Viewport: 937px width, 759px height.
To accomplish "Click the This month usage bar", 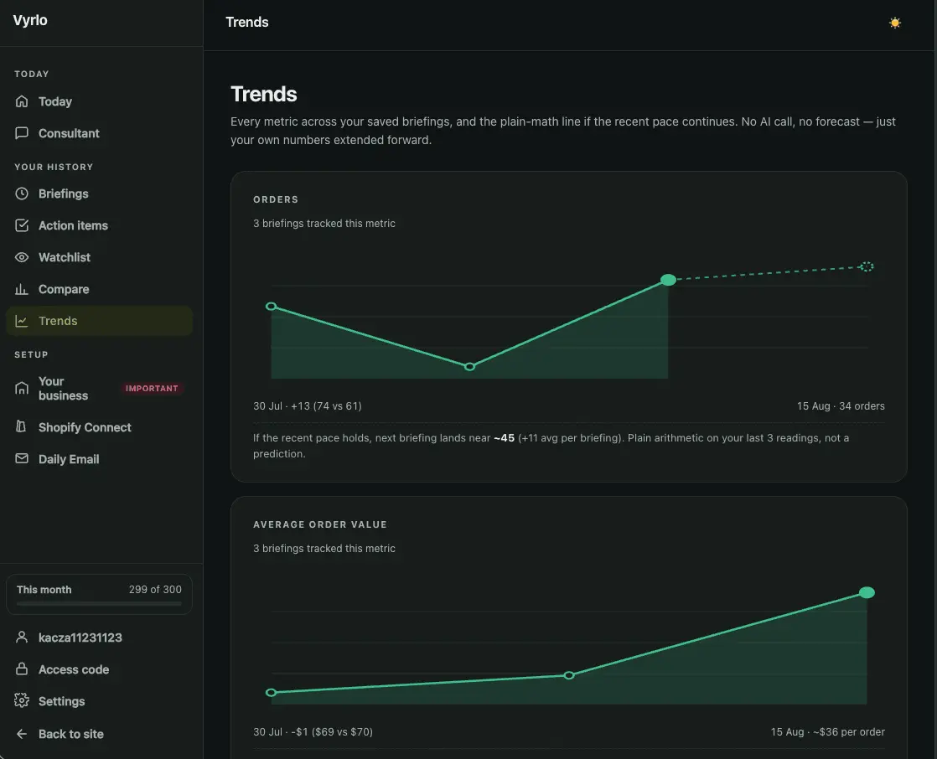I will click(x=99, y=604).
